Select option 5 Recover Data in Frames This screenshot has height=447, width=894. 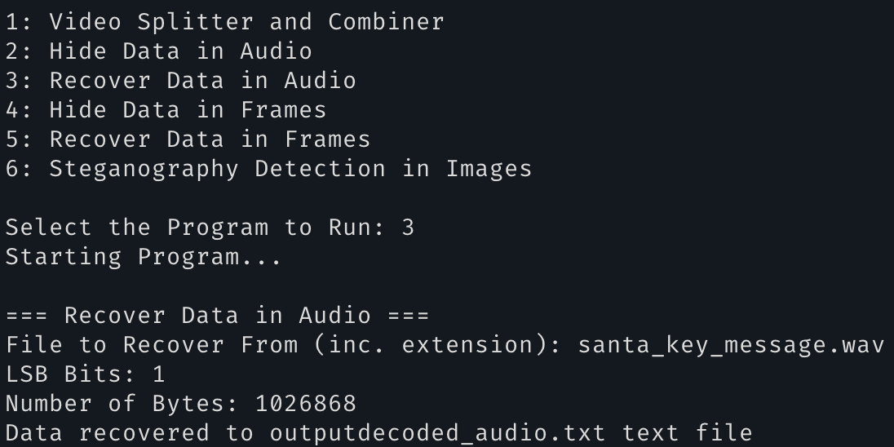pyautogui.click(x=188, y=139)
